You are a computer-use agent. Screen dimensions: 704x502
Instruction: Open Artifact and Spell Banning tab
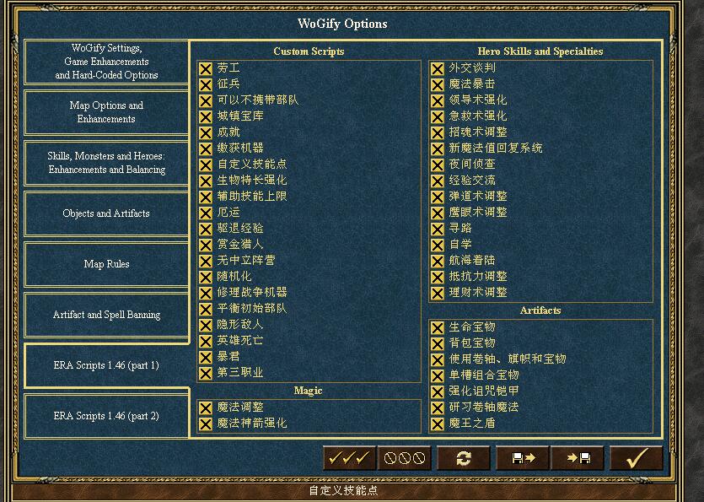tap(106, 315)
